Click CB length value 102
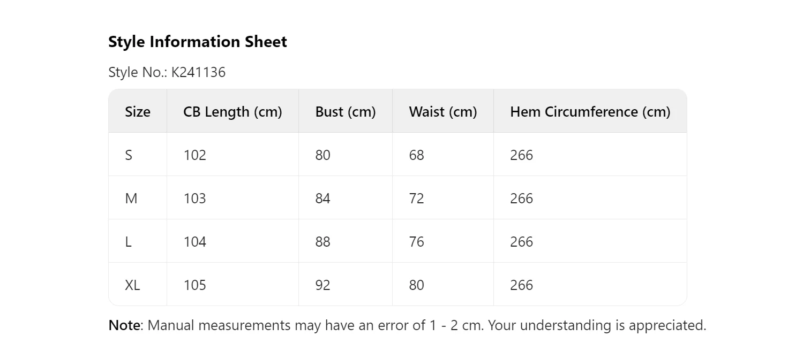Image resolution: width=788 pixels, height=359 pixels. pyautogui.click(x=194, y=155)
